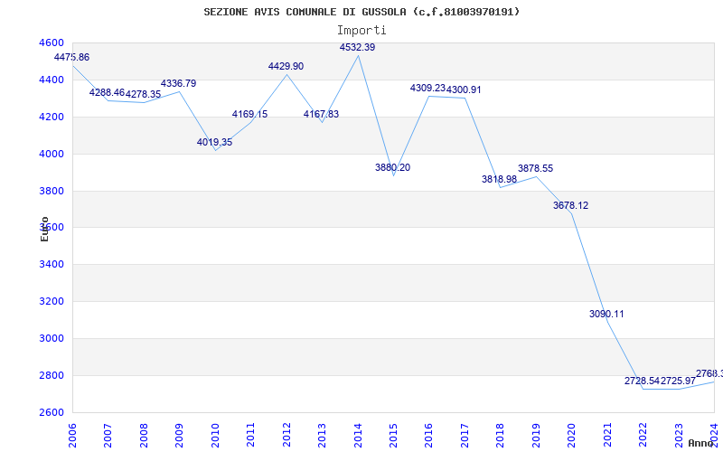Select the 3678.12 data label
The width and height of the screenshot is (723, 452).
tap(571, 206)
